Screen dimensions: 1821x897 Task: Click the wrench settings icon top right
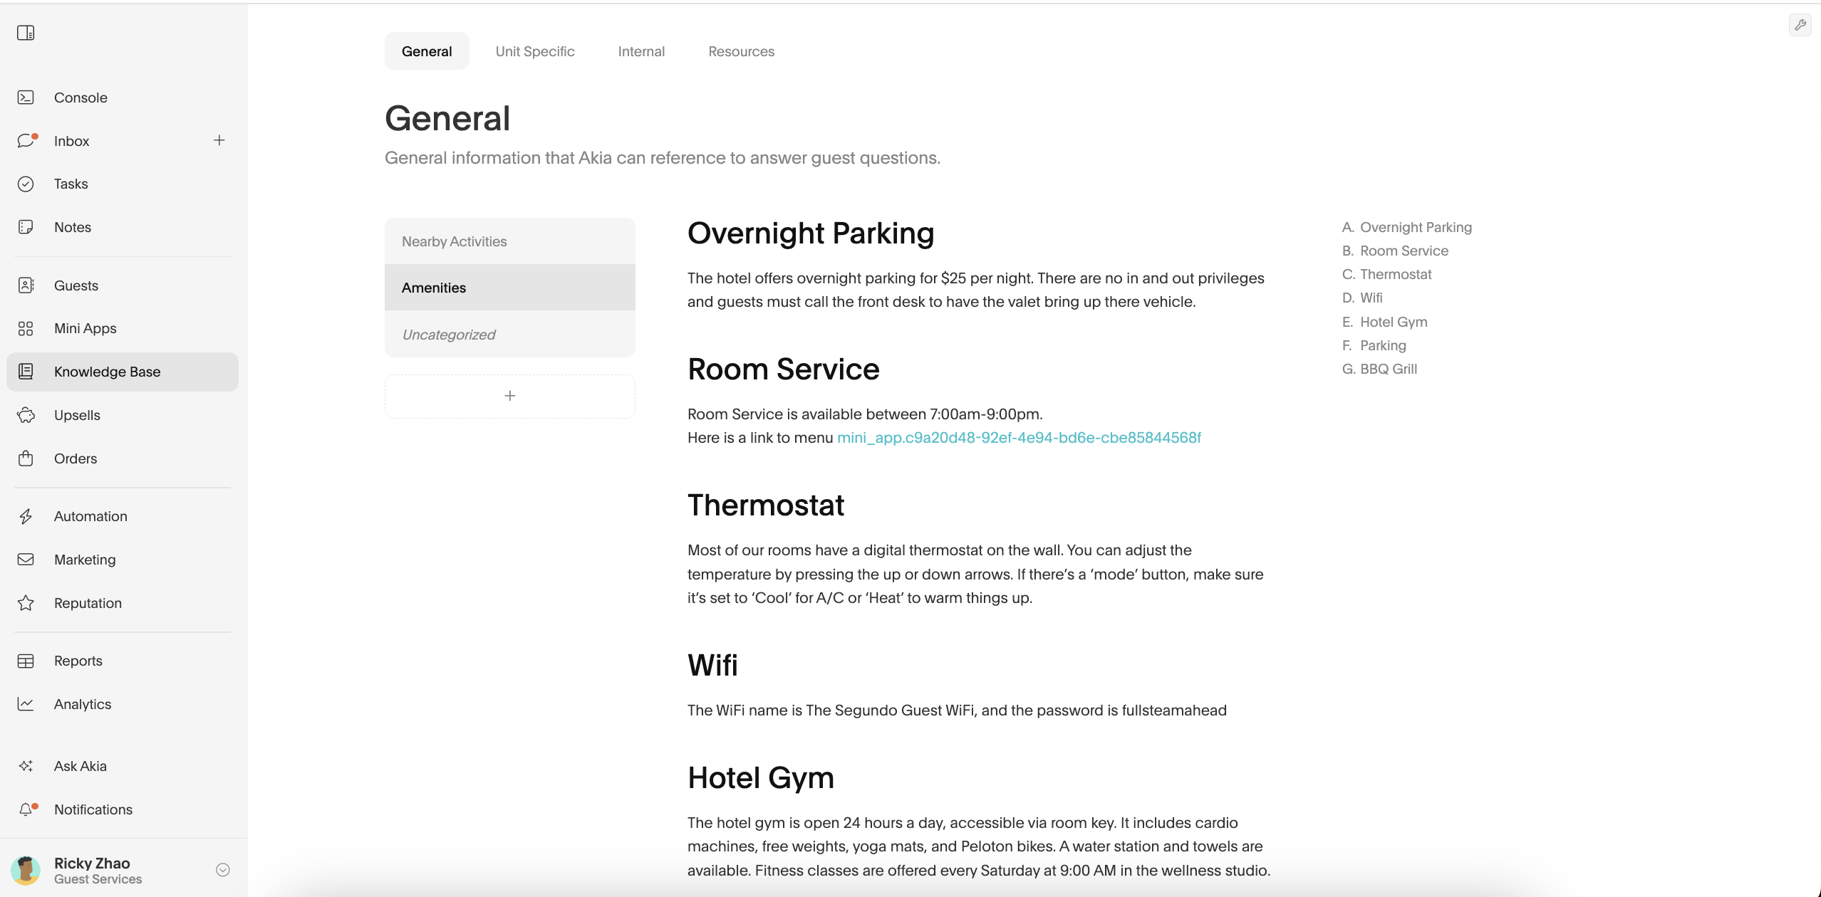click(1800, 25)
